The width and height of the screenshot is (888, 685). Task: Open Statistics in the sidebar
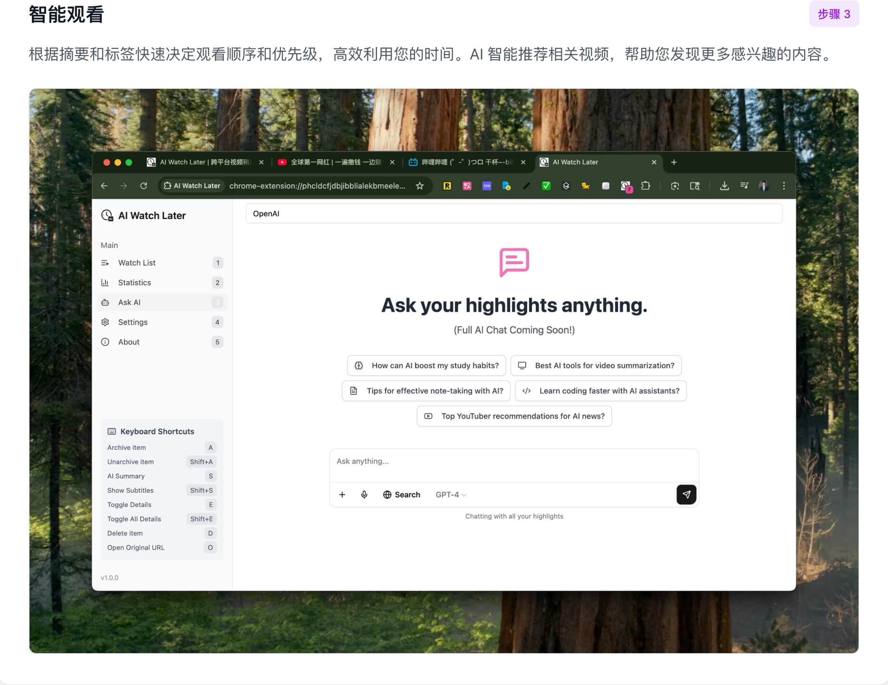[135, 283]
